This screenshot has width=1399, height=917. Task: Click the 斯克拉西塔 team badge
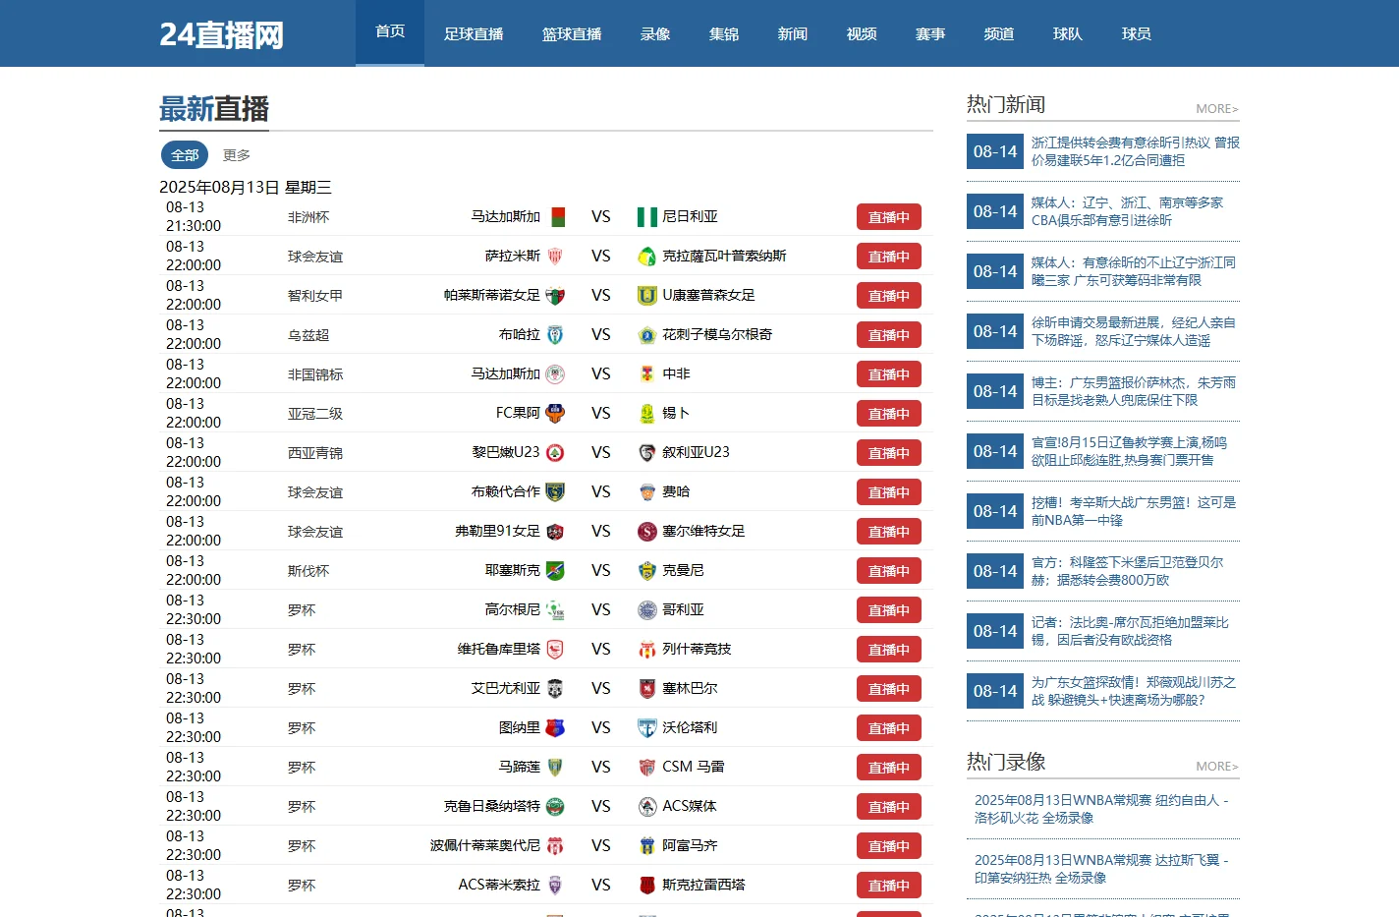647,885
